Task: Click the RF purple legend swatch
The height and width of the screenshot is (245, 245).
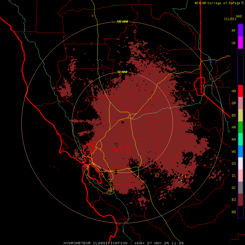Action: (240, 30)
